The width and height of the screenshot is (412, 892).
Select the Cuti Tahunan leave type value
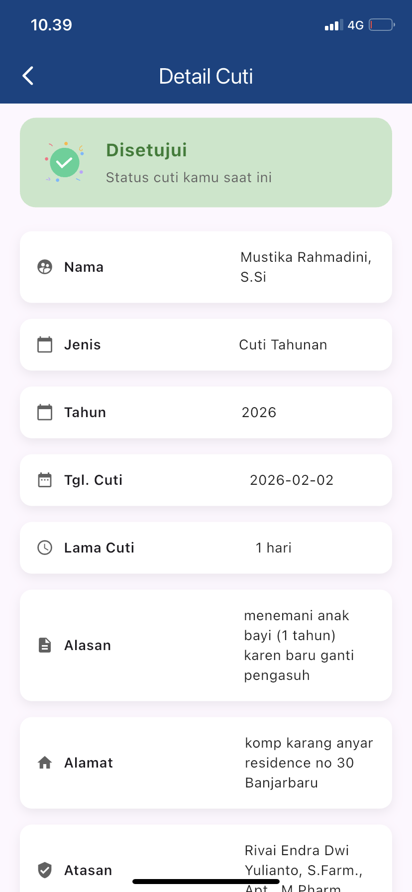click(283, 344)
